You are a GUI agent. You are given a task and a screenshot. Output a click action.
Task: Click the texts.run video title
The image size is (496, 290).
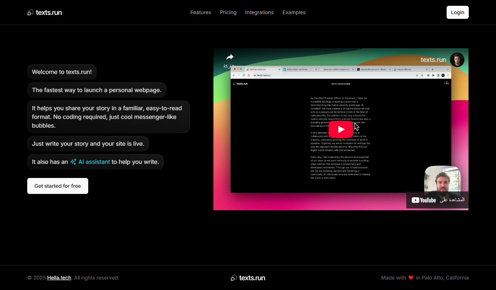433,60
